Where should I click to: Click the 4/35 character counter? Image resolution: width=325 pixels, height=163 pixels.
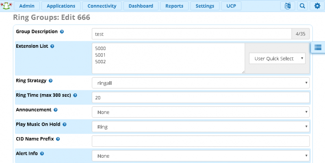coord(301,34)
